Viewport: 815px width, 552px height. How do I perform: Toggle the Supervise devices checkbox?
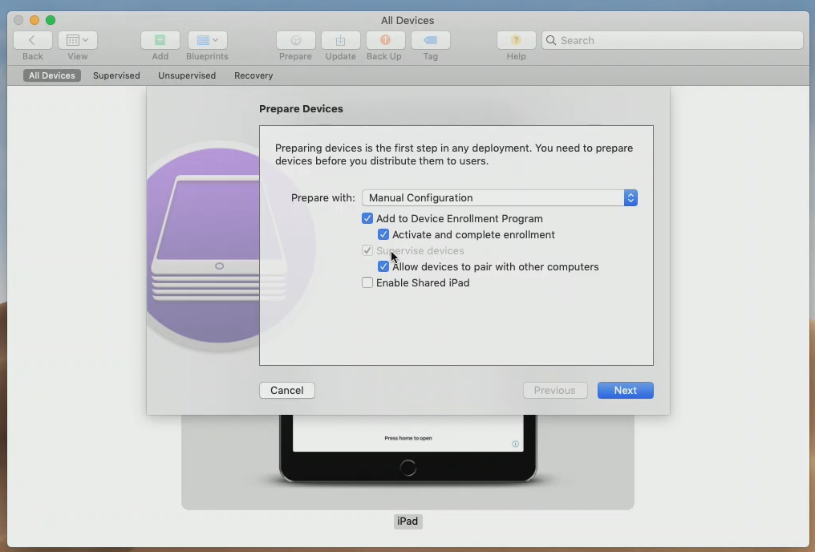coord(367,250)
